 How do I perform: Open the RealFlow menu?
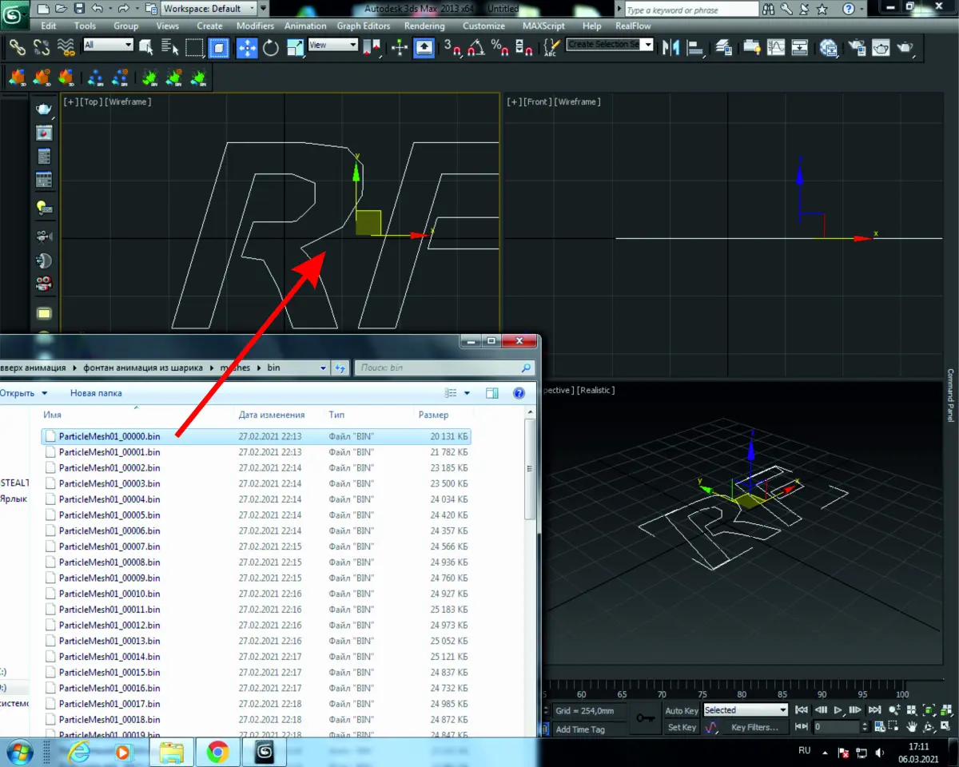[x=633, y=26]
